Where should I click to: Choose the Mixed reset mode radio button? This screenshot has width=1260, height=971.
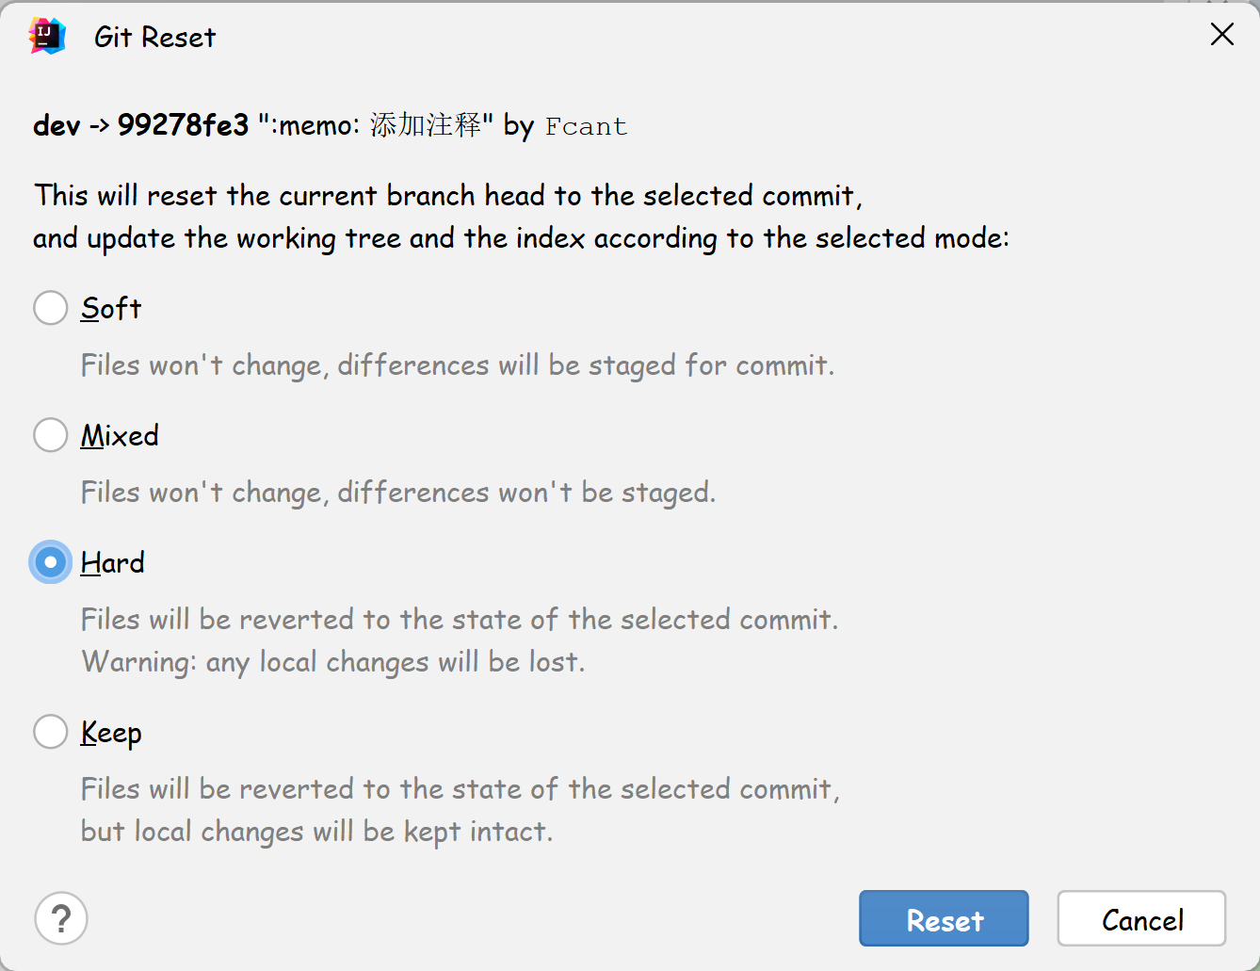[51, 435]
